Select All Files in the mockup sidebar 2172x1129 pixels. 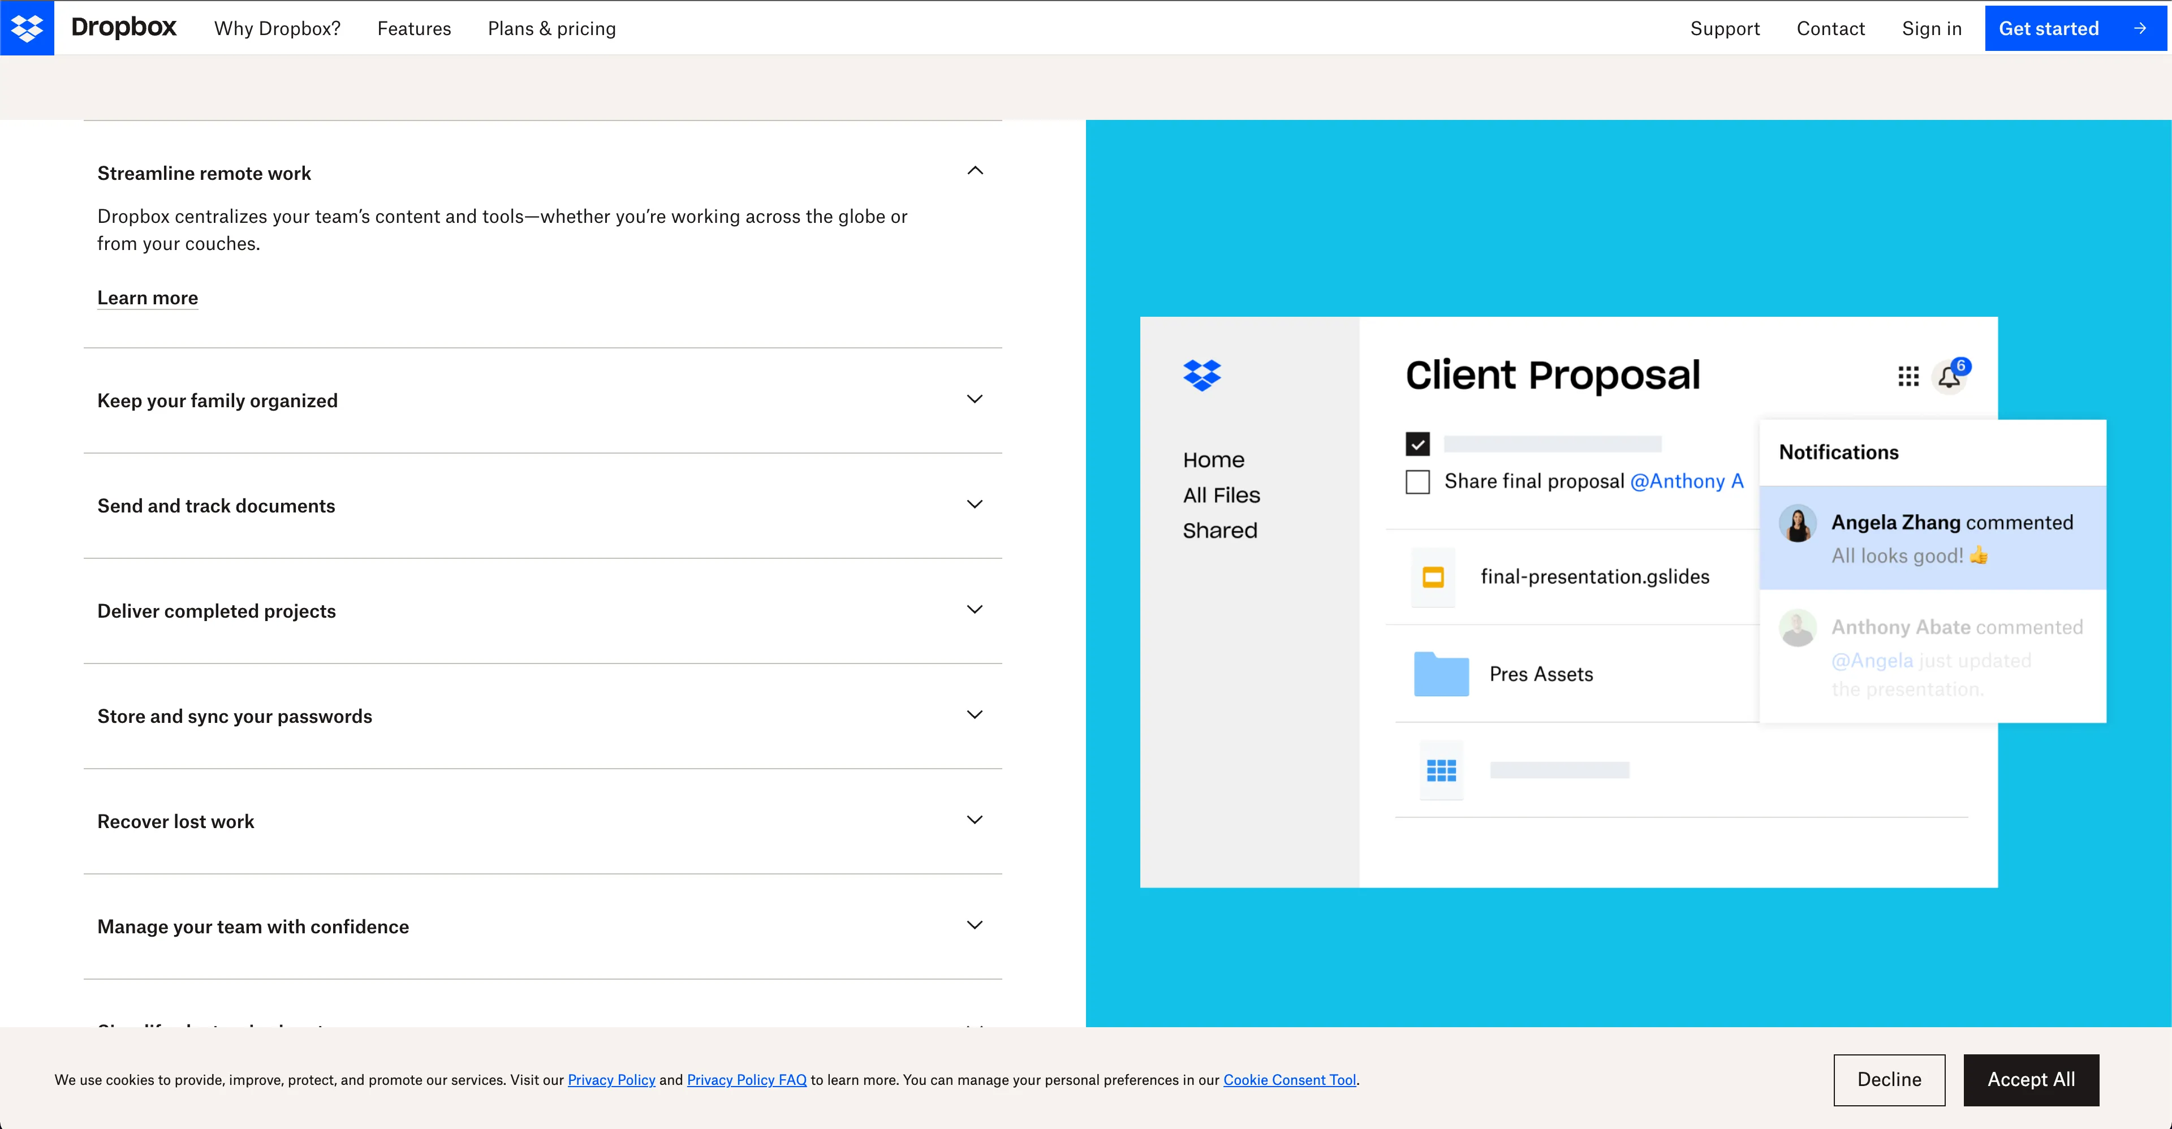point(1221,495)
